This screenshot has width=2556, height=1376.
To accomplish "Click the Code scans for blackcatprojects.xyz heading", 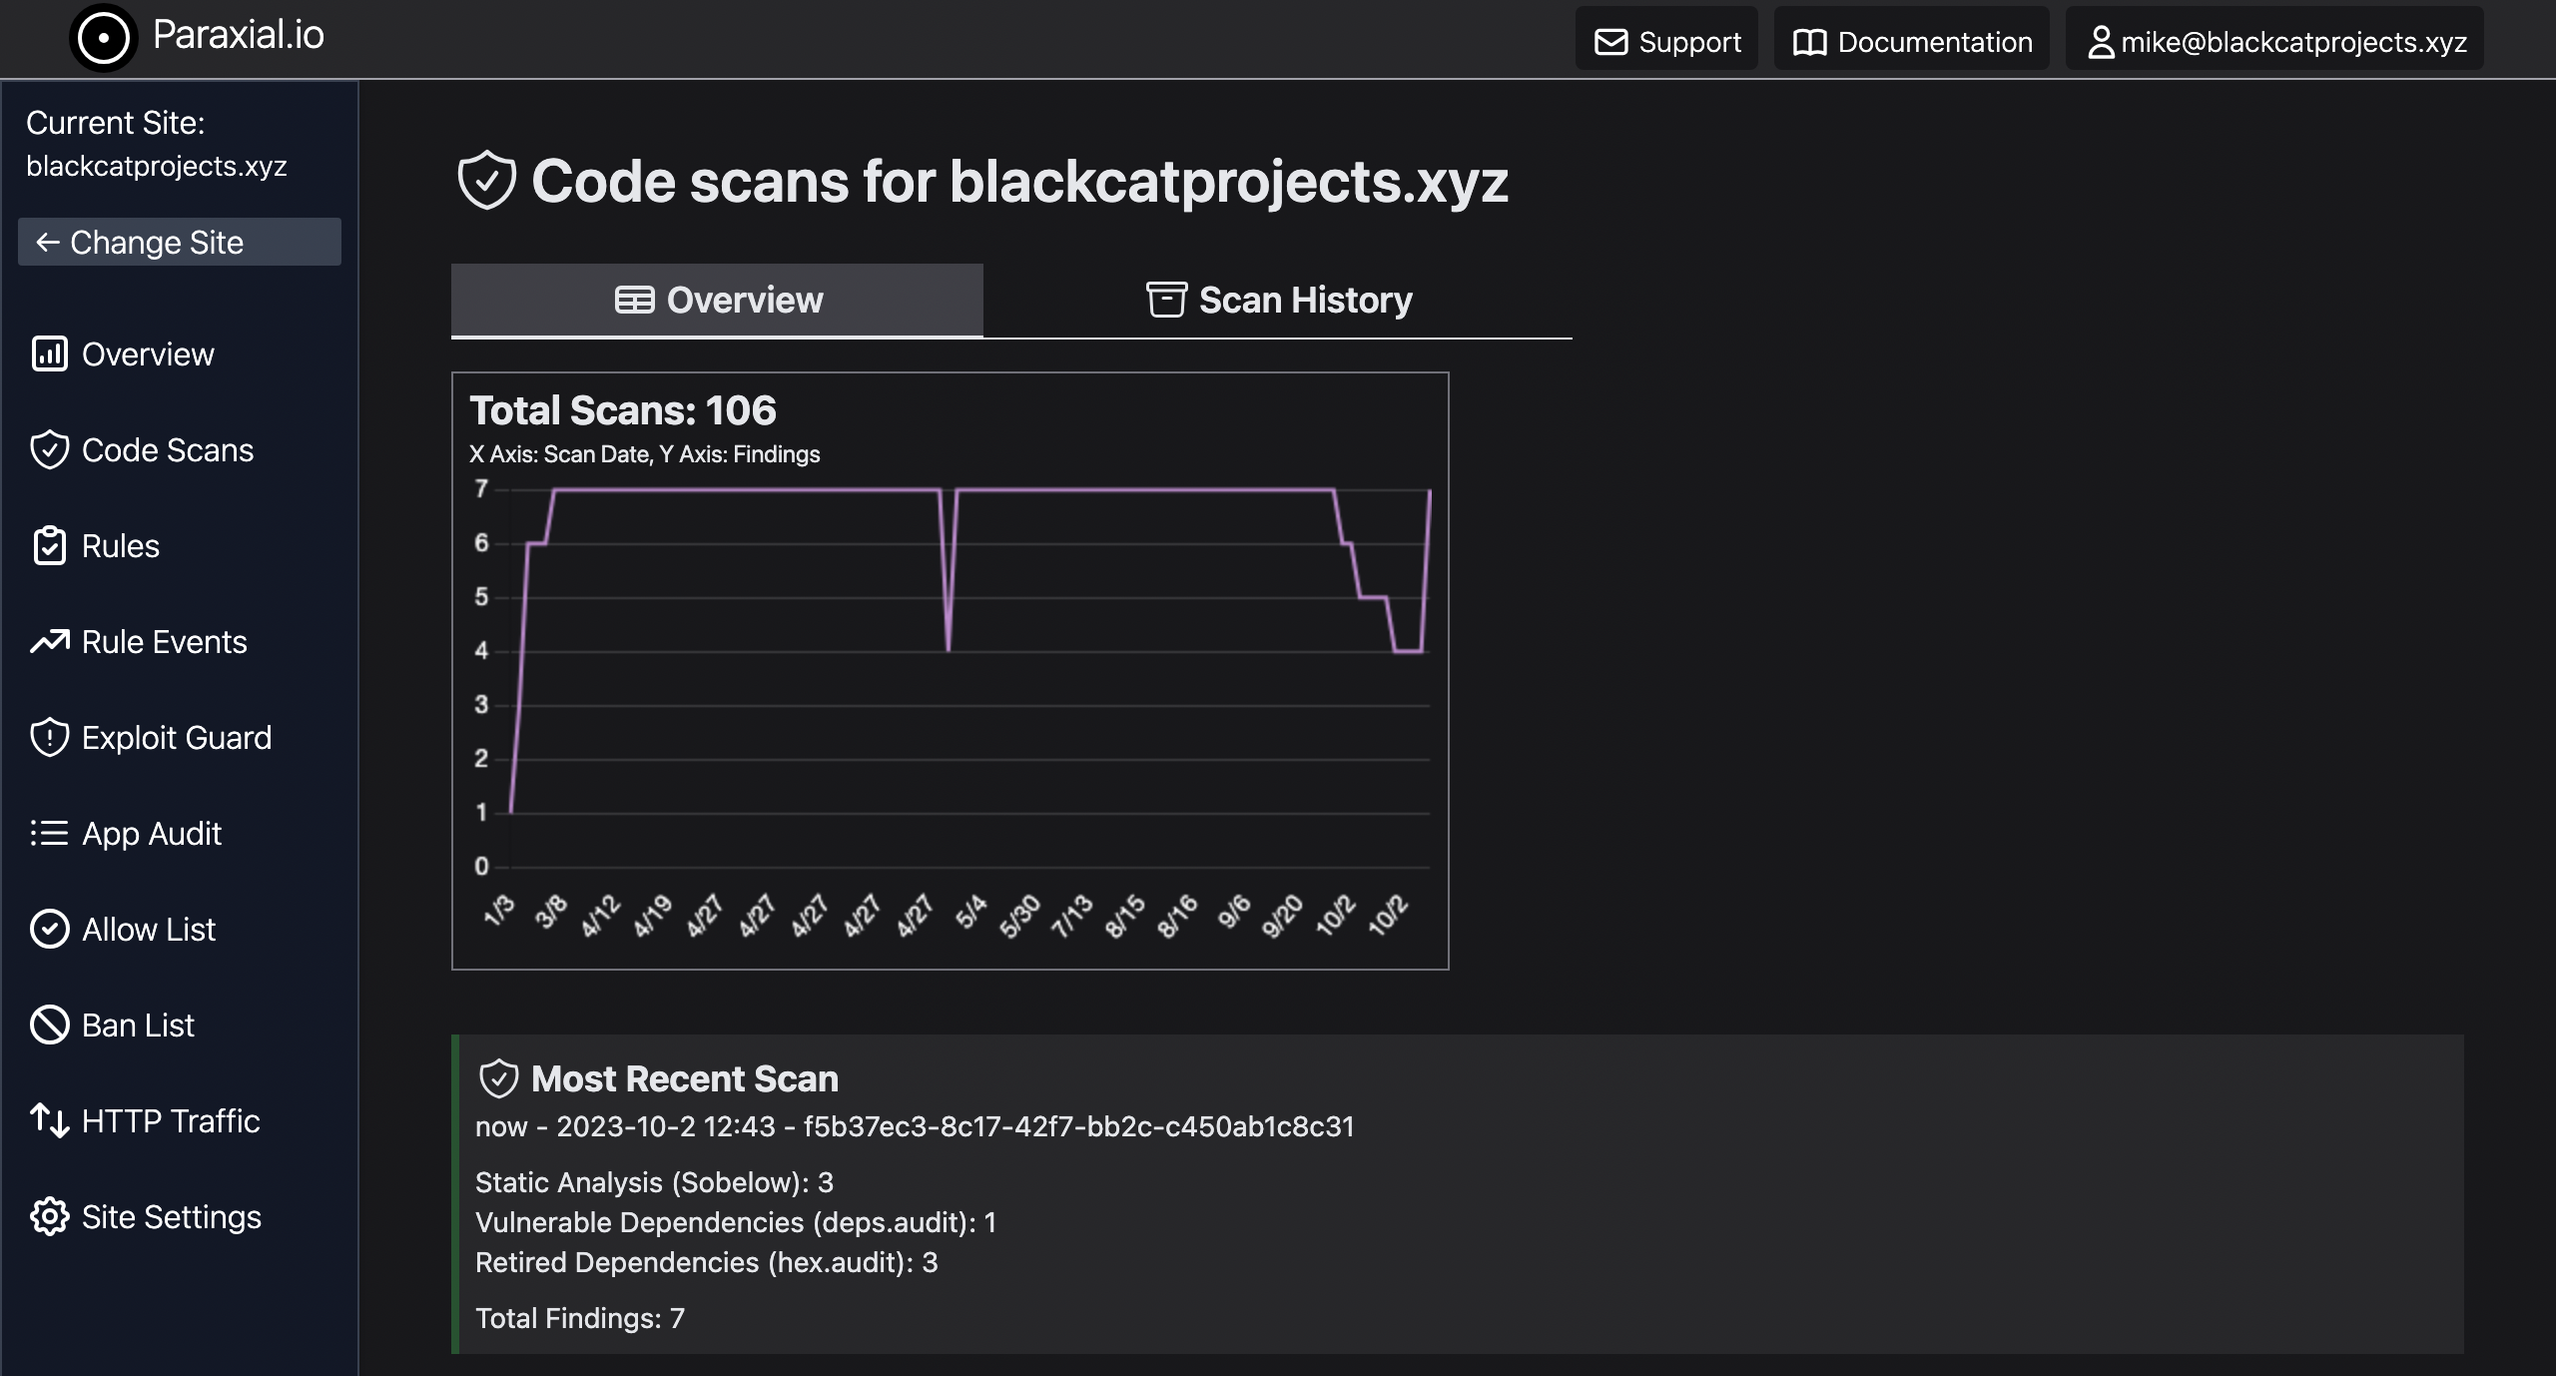I will pyautogui.click(x=1019, y=181).
